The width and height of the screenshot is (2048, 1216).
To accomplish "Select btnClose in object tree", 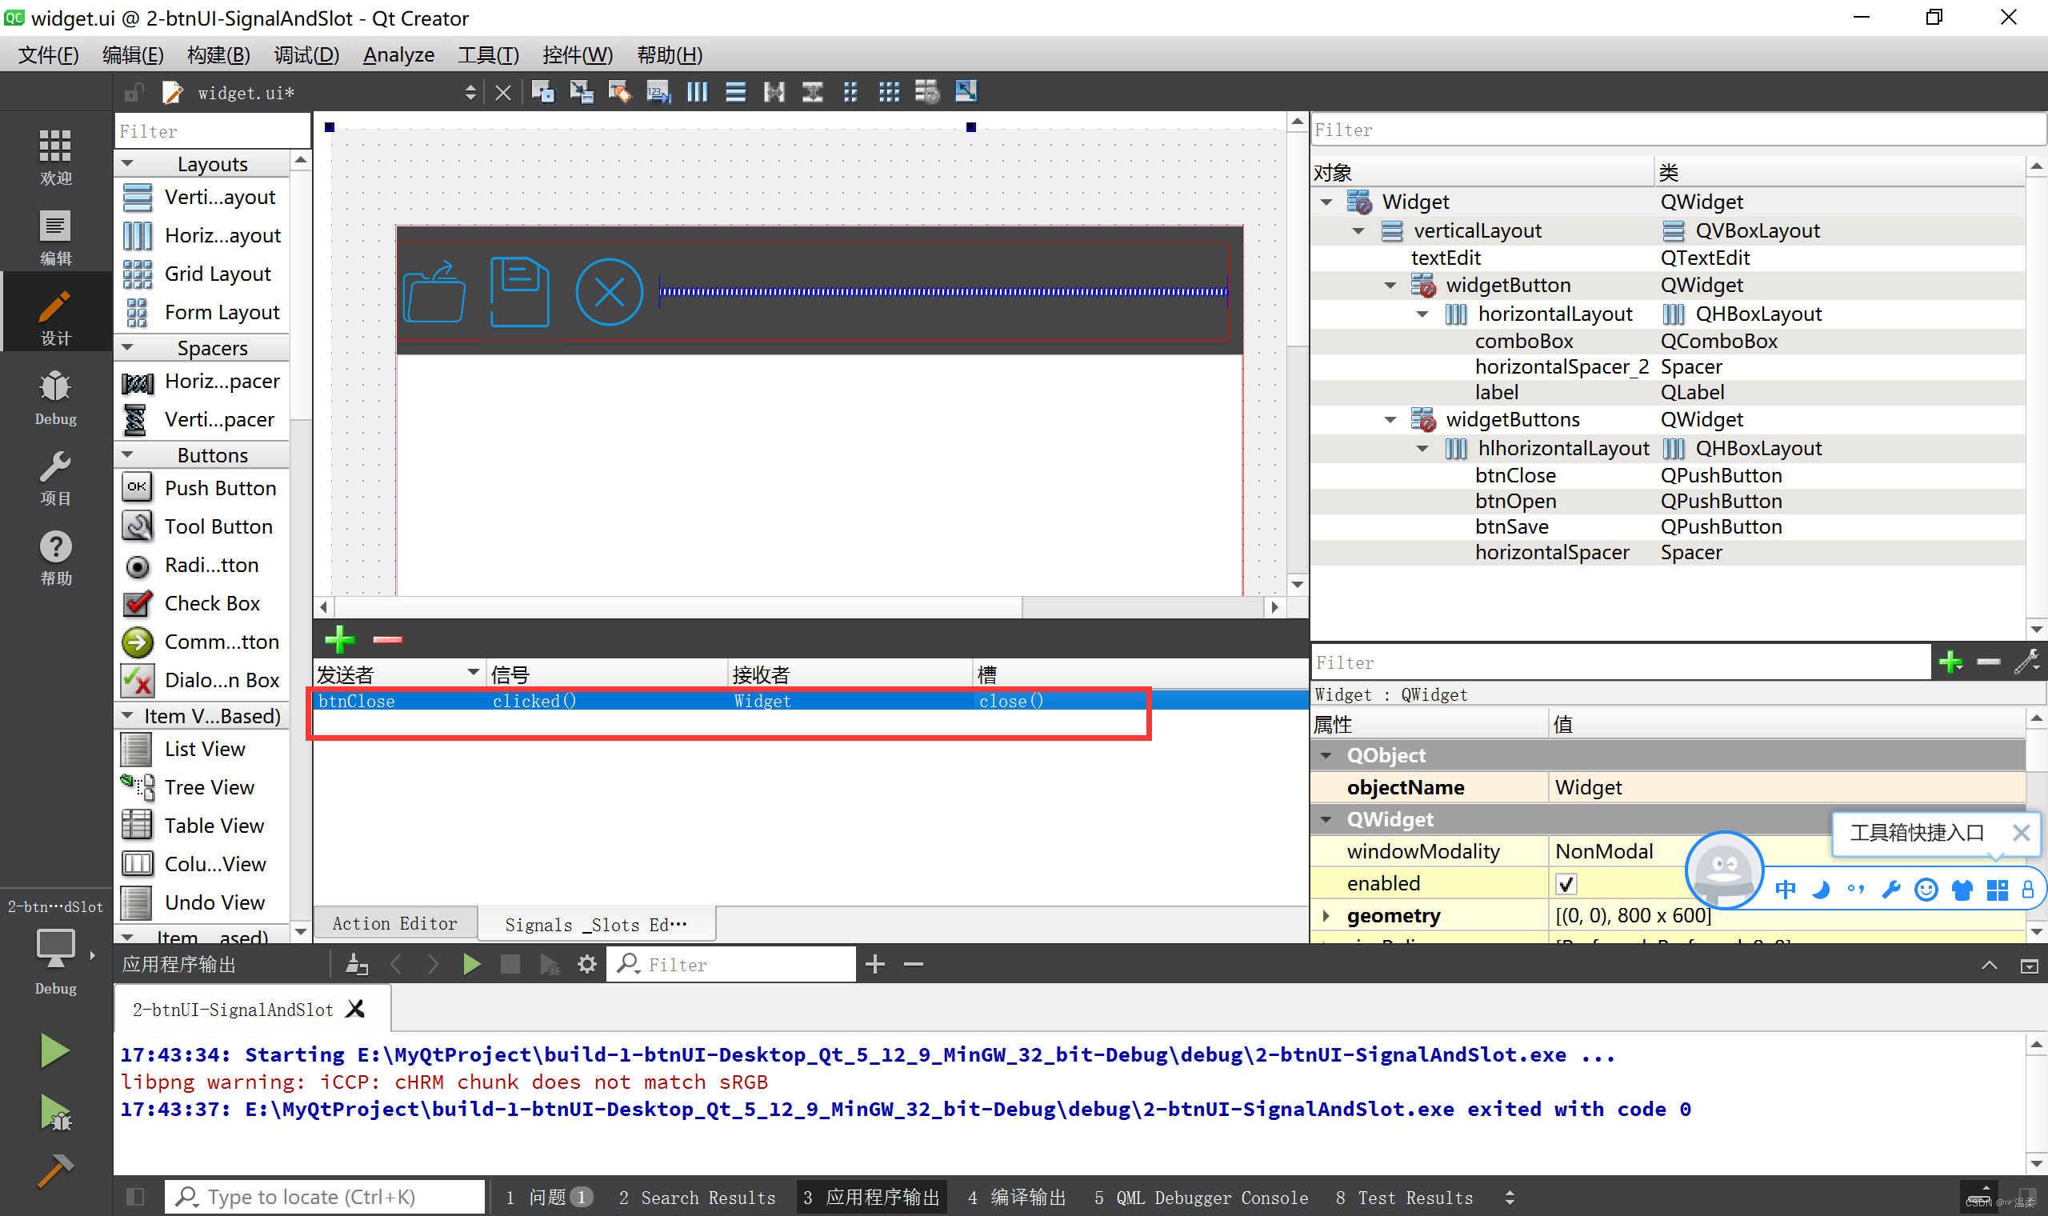I will coord(1514,475).
